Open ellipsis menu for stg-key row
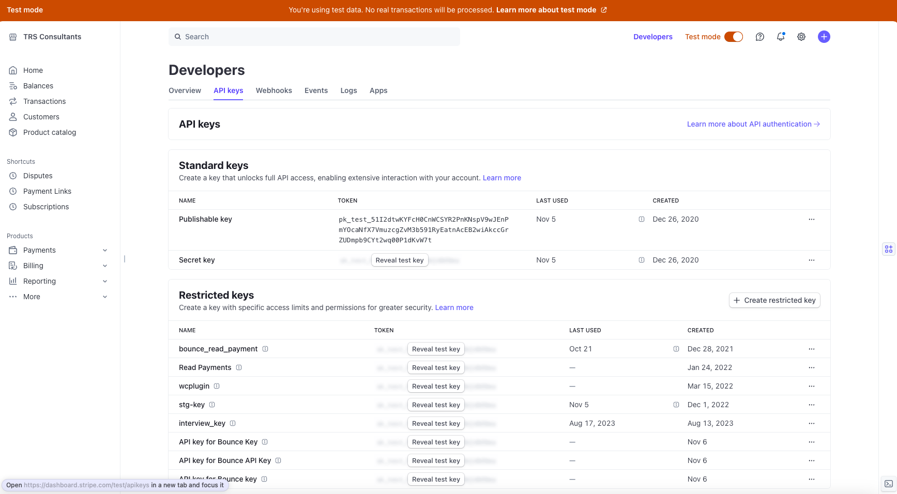Image resolution: width=897 pixels, height=494 pixels. pyautogui.click(x=812, y=405)
